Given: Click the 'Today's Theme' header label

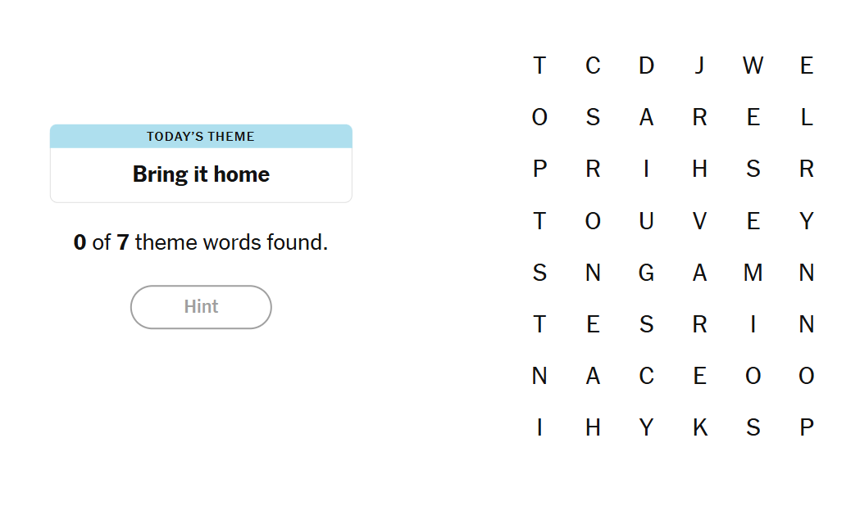Looking at the screenshot, I should (201, 137).
